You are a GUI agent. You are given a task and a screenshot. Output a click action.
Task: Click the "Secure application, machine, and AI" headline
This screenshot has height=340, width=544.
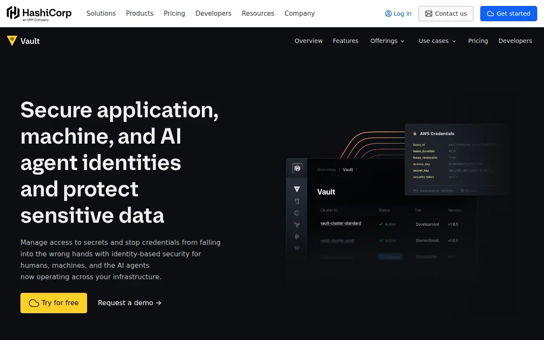pos(120,162)
